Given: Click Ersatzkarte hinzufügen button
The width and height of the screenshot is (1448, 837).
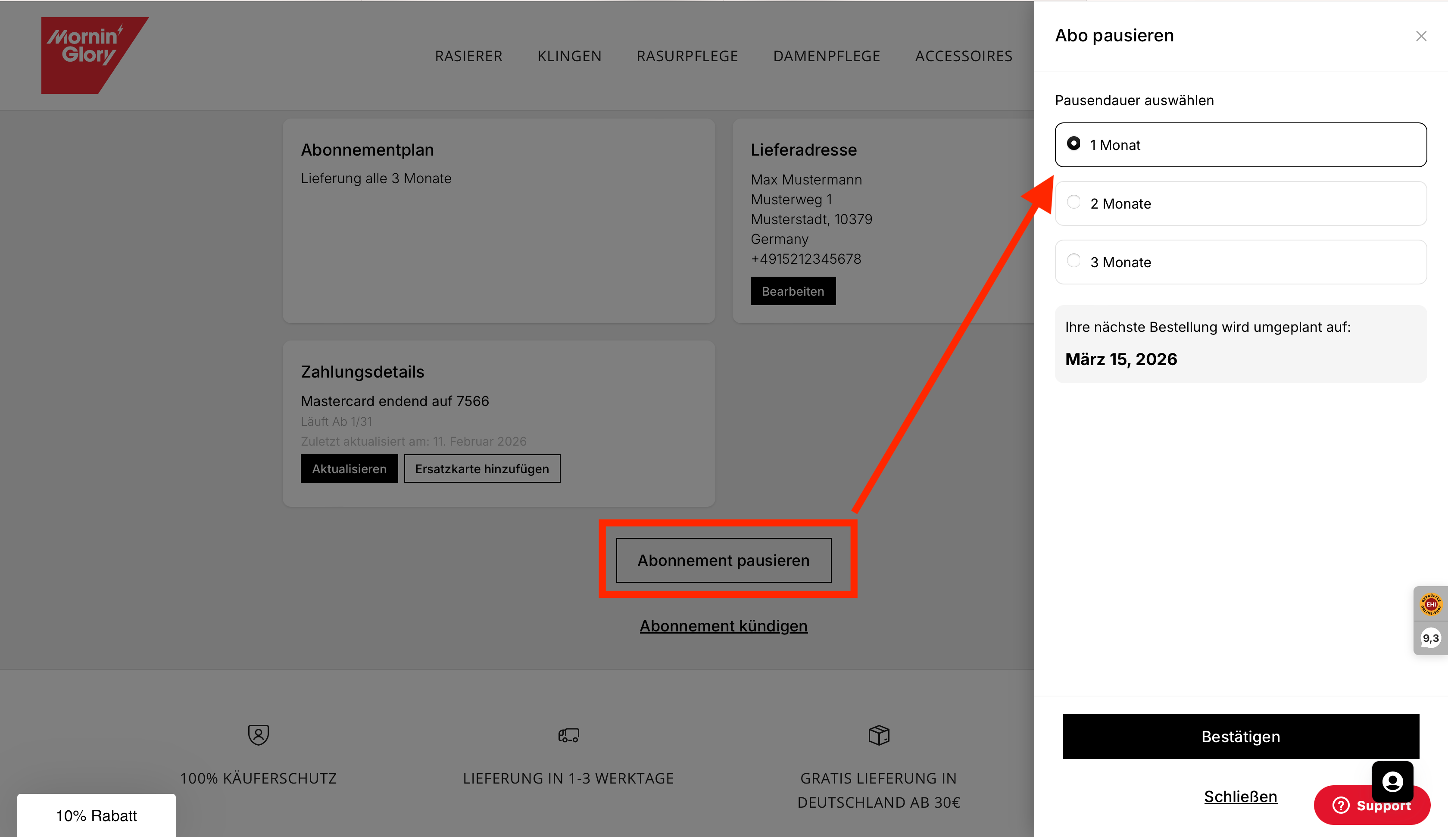Looking at the screenshot, I should tap(481, 468).
